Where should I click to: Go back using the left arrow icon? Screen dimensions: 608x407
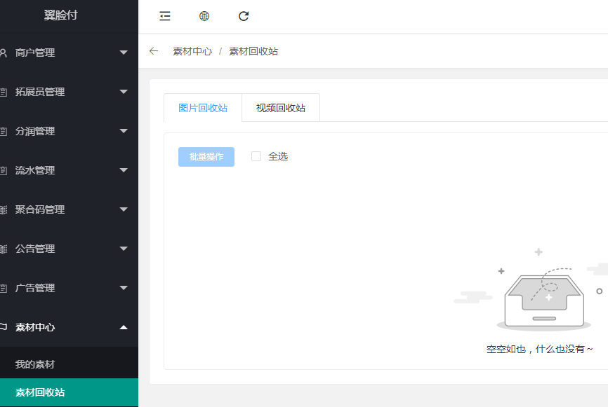(154, 51)
